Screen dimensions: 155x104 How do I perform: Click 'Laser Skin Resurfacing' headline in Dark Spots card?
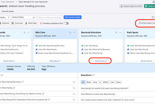tap(139, 49)
